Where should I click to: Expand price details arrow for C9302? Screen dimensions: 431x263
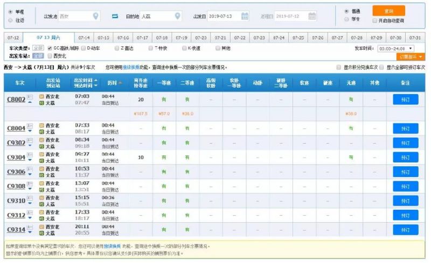pyautogui.click(x=30, y=146)
